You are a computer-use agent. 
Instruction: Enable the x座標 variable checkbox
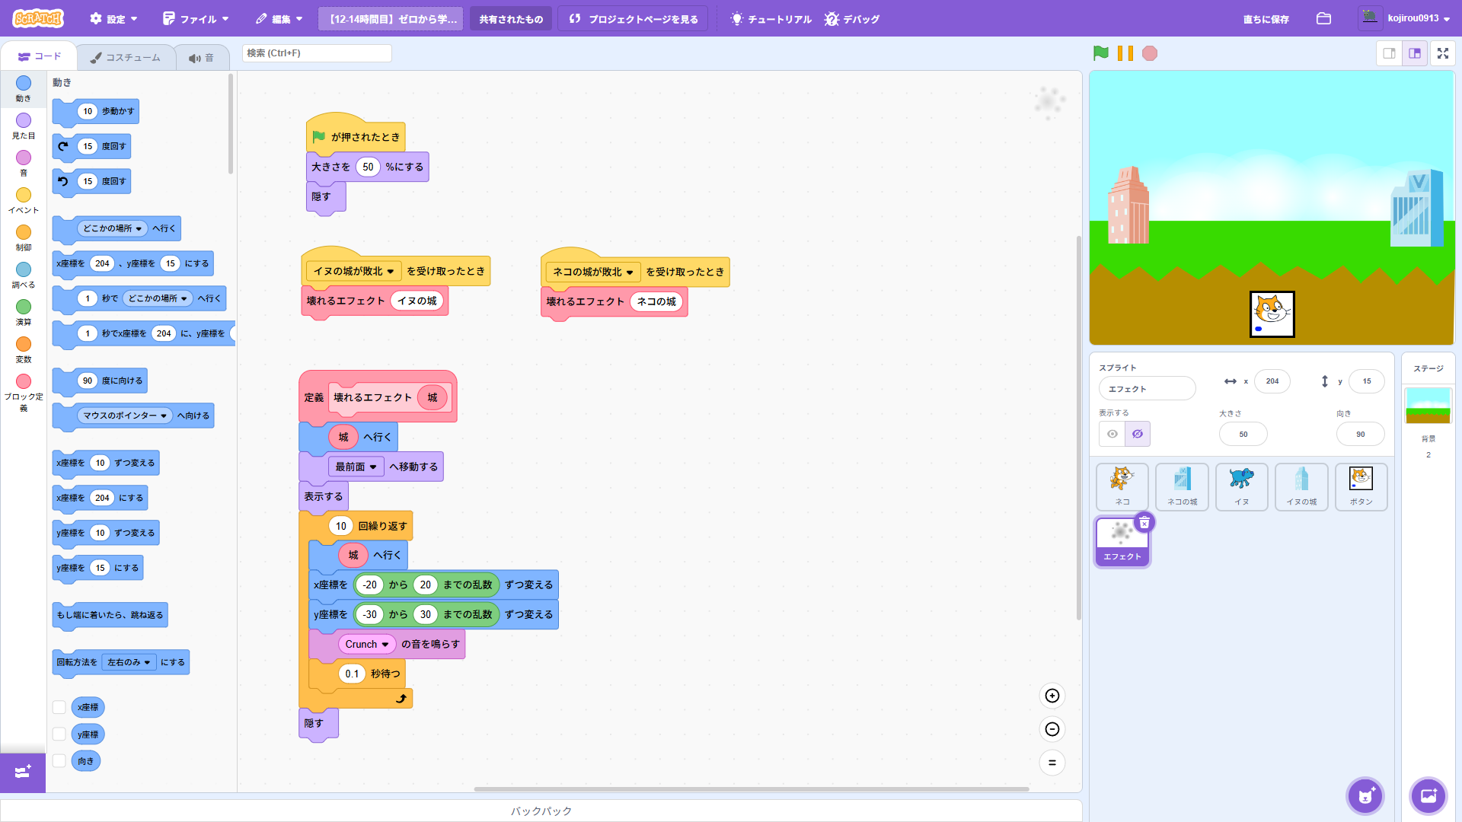59,707
